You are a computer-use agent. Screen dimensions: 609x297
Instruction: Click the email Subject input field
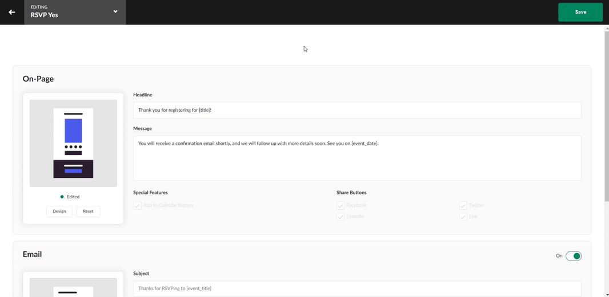click(357, 288)
